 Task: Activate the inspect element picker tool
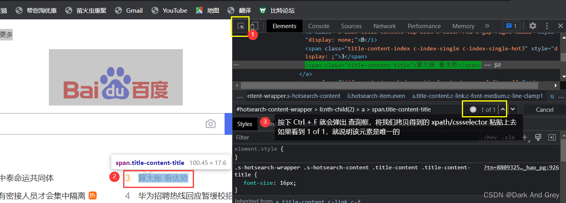pyautogui.click(x=241, y=26)
